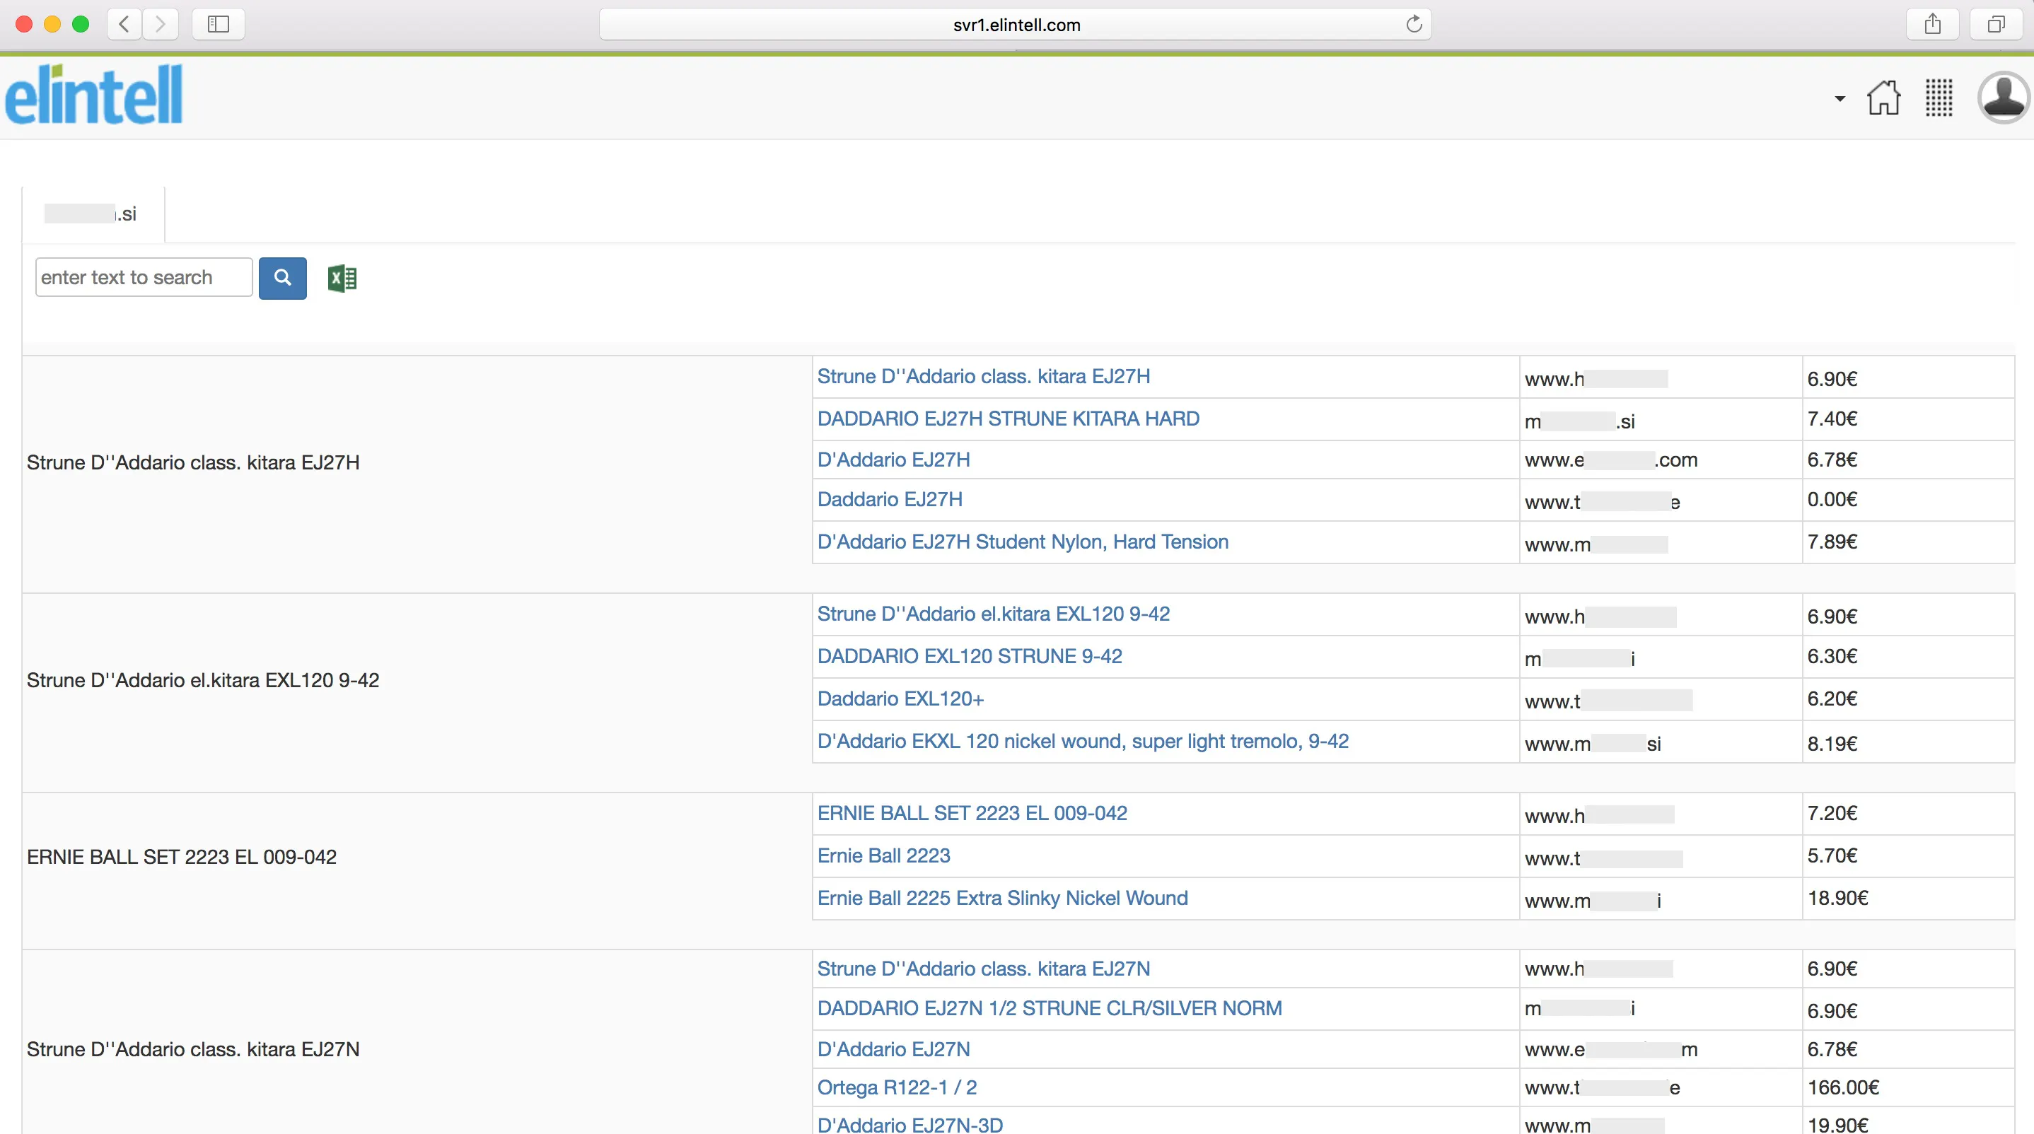Open the 'D'Addario EJ27N' link
The height and width of the screenshot is (1134, 2034).
click(x=894, y=1048)
